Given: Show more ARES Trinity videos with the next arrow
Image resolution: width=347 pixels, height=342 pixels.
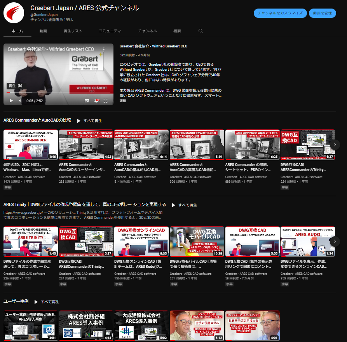Looking at the screenshot, I should click(335, 241).
